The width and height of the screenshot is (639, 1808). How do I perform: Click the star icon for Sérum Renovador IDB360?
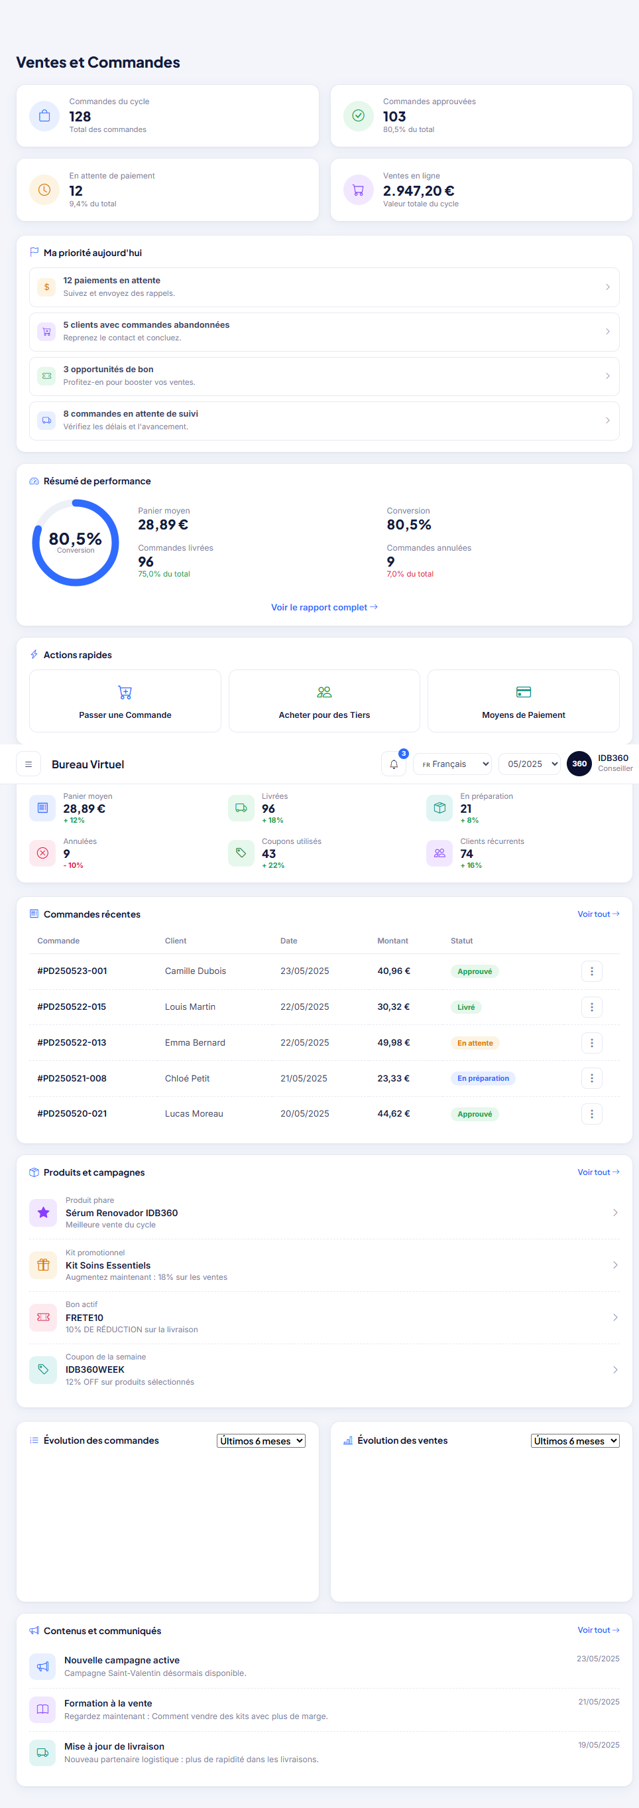coord(44,1212)
